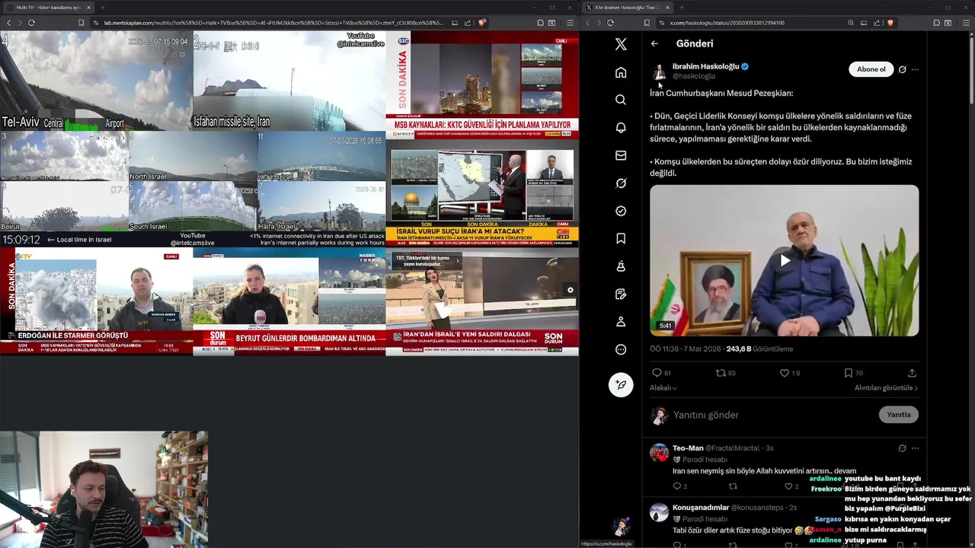Click the Yanıtla reply button
This screenshot has height=548, width=975.
tap(898, 415)
